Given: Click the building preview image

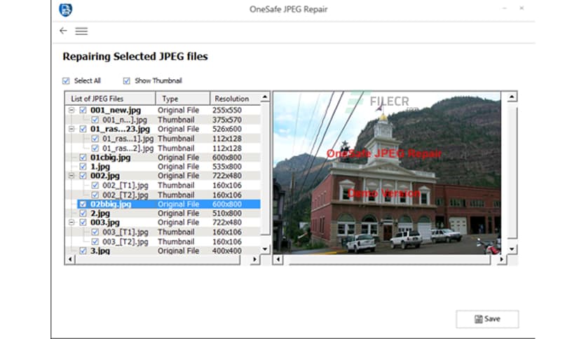Looking at the screenshot, I should 387,173.
